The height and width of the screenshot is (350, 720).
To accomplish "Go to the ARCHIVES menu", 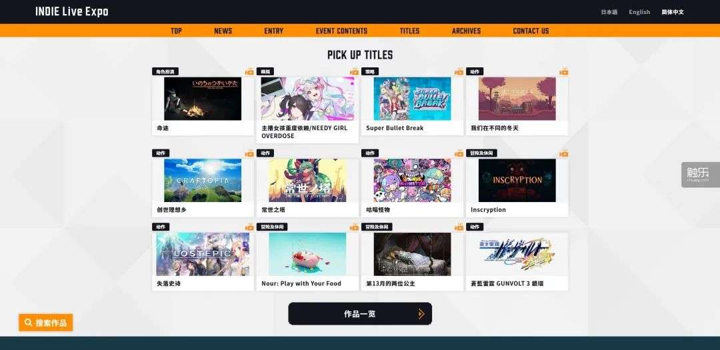I will pos(466,31).
